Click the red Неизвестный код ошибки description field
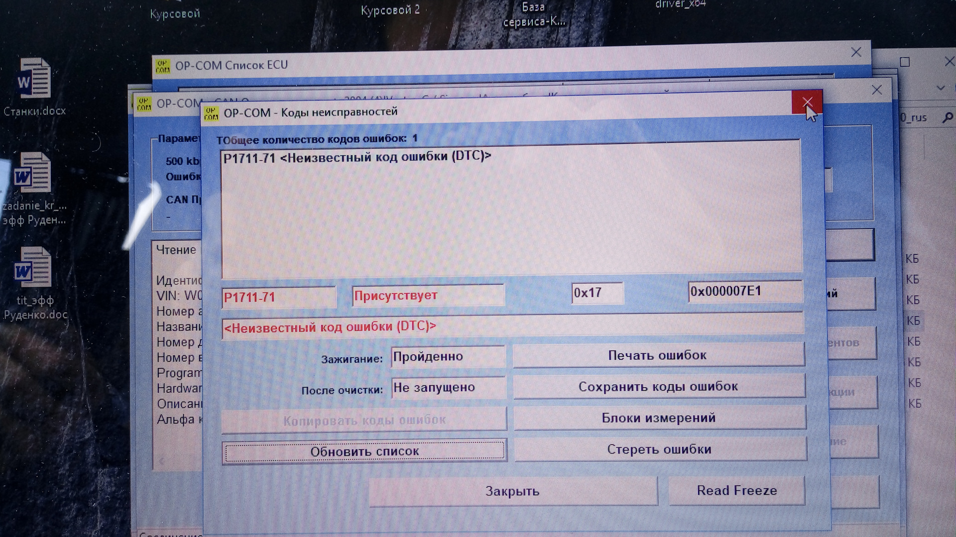The height and width of the screenshot is (537, 956). click(x=512, y=326)
